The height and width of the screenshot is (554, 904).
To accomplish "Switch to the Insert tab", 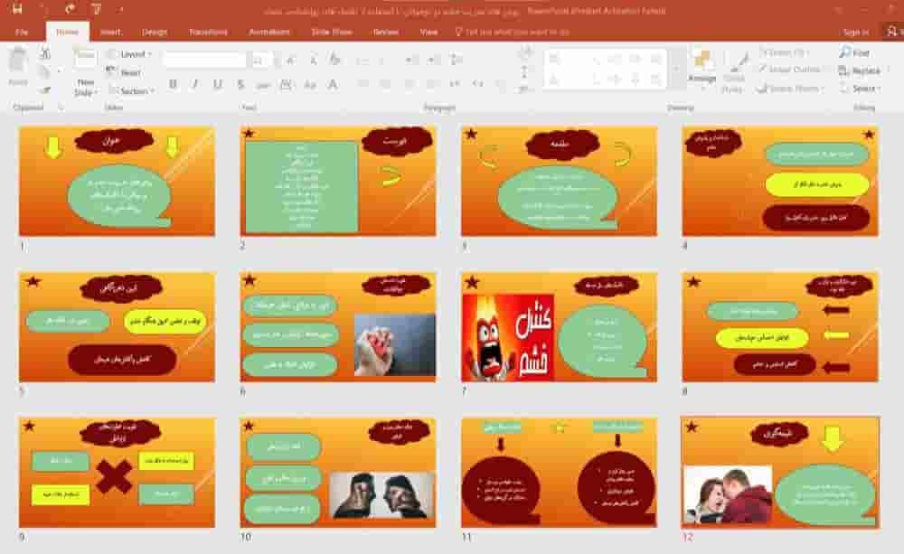I will (110, 32).
